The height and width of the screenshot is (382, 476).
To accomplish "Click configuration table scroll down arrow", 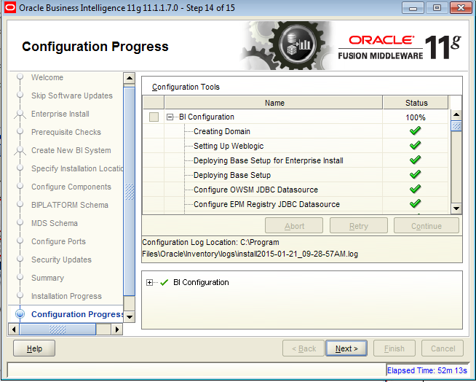I will 456,208.
